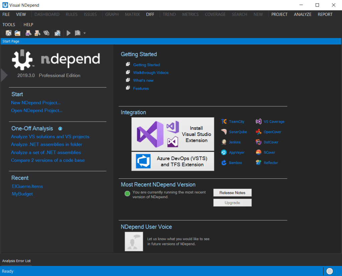
Task: Click the circular status indicator in status bar
Action: click(x=330, y=271)
